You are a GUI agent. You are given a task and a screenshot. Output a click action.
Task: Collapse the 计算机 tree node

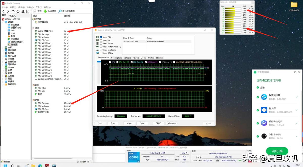[x=3, y=22]
